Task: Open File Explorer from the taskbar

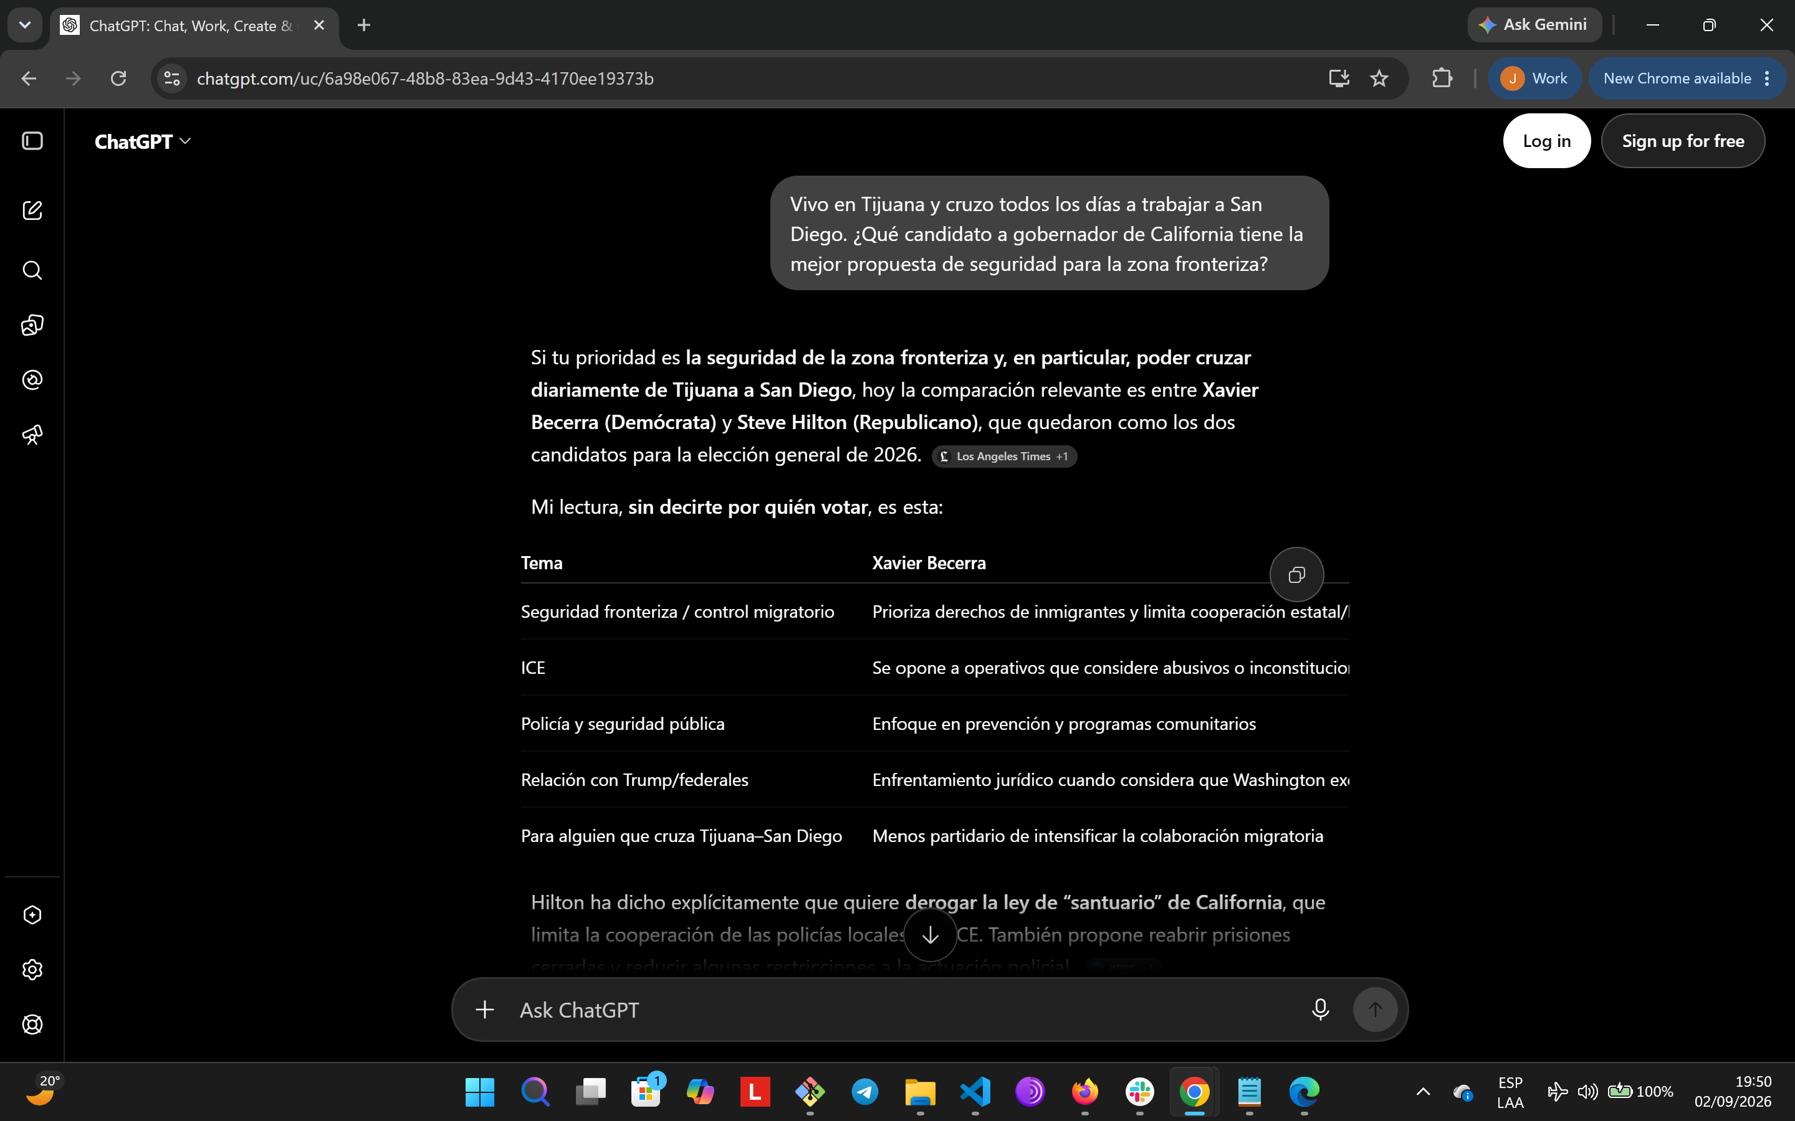Action: [x=920, y=1091]
